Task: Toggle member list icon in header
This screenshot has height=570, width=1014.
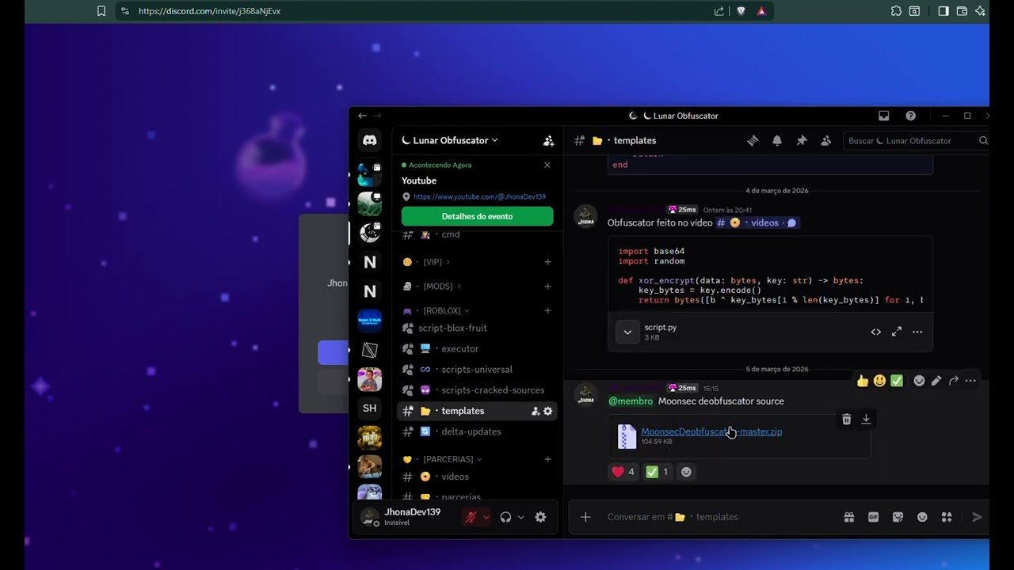Action: 826,140
